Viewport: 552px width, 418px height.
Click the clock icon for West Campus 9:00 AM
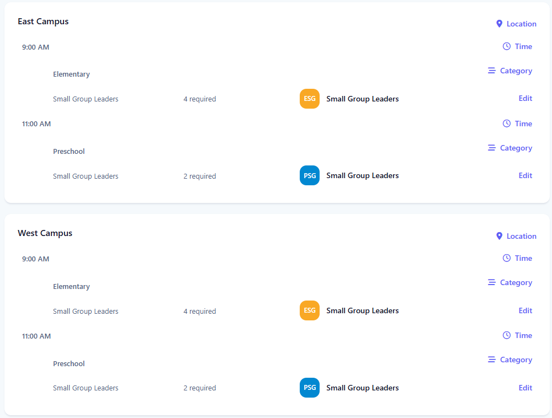(507, 258)
